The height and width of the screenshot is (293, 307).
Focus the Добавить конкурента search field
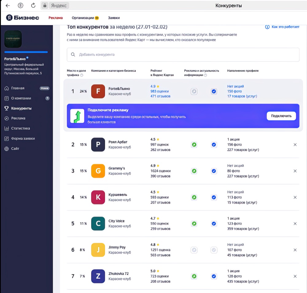[183, 55]
